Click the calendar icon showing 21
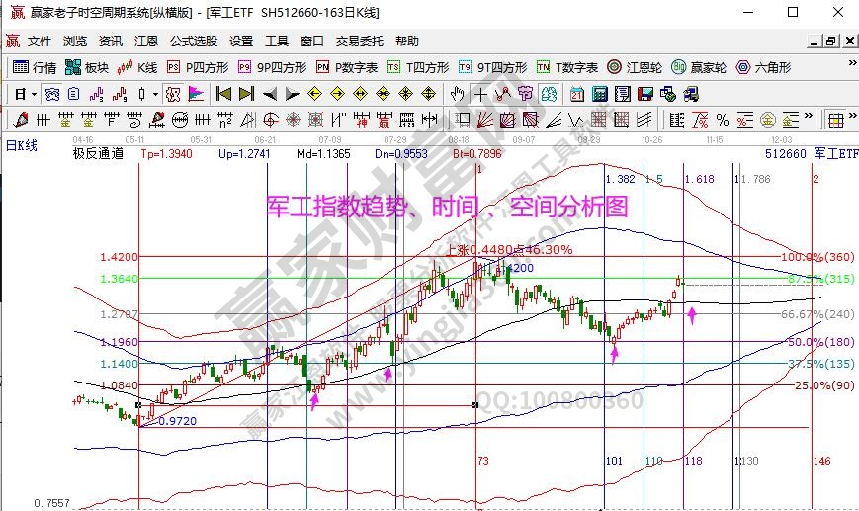 click(x=577, y=94)
